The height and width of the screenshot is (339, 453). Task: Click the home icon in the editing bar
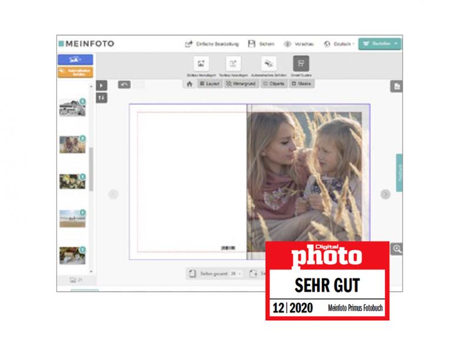[x=189, y=84]
